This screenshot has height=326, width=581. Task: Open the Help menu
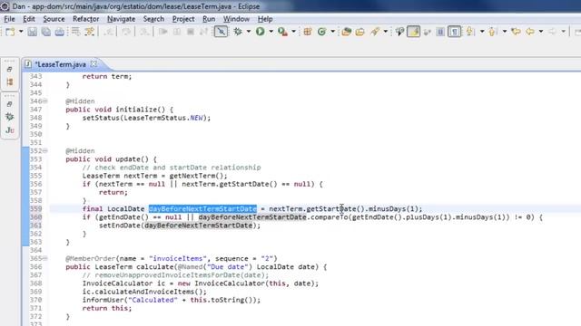[265, 19]
